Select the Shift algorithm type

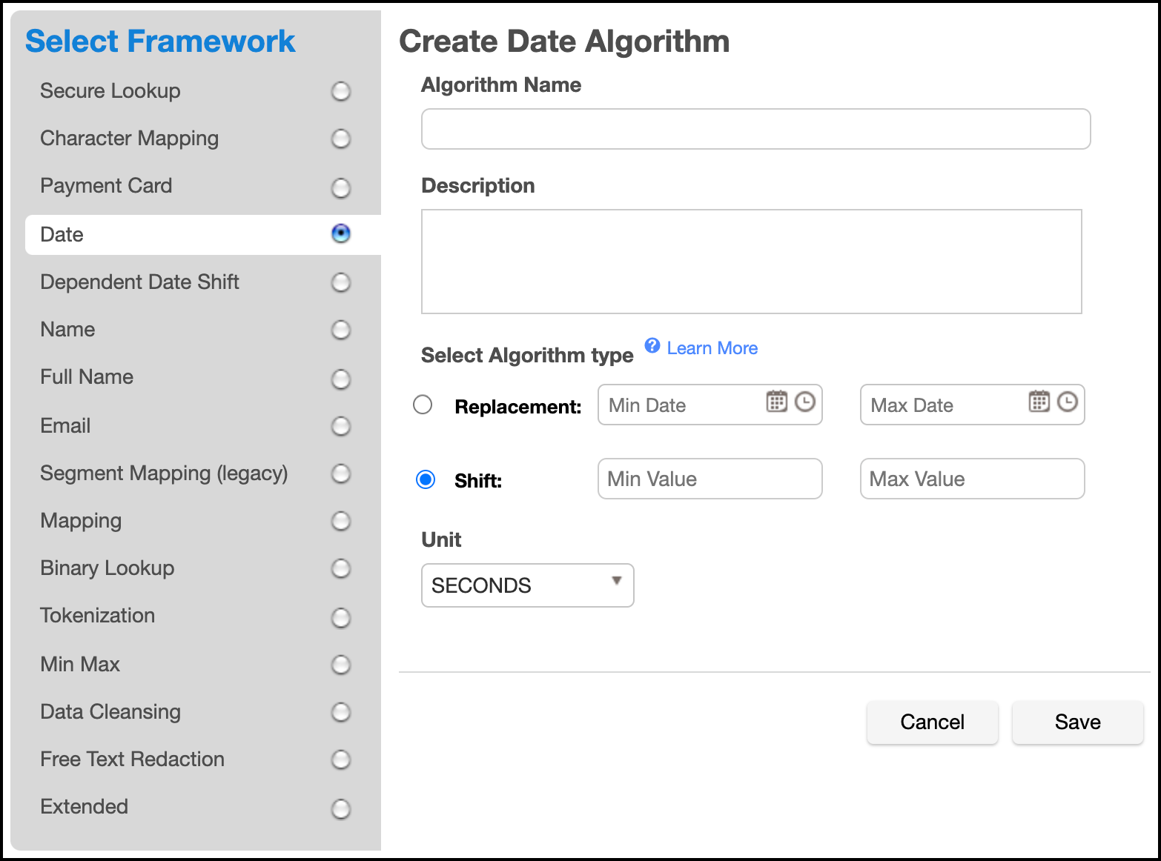(x=425, y=479)
